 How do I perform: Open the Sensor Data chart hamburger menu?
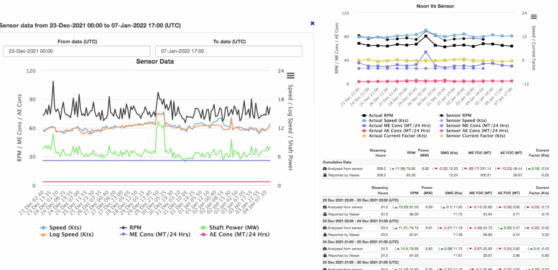[290, 76]
